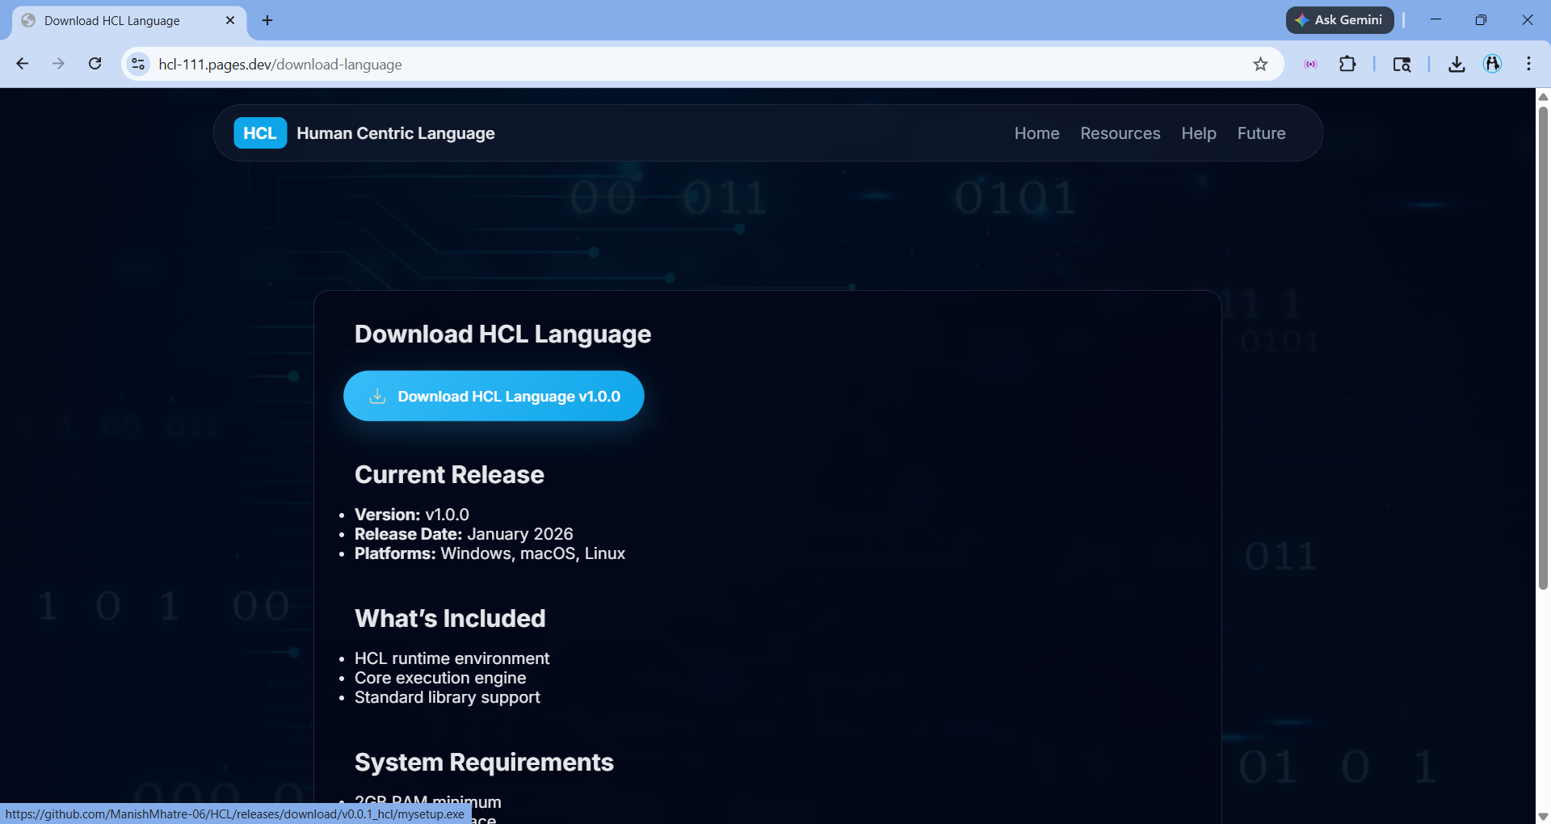Click the scrollbar down arrow
Screen dimensions: 1551x824
(x=1543, y=816)
